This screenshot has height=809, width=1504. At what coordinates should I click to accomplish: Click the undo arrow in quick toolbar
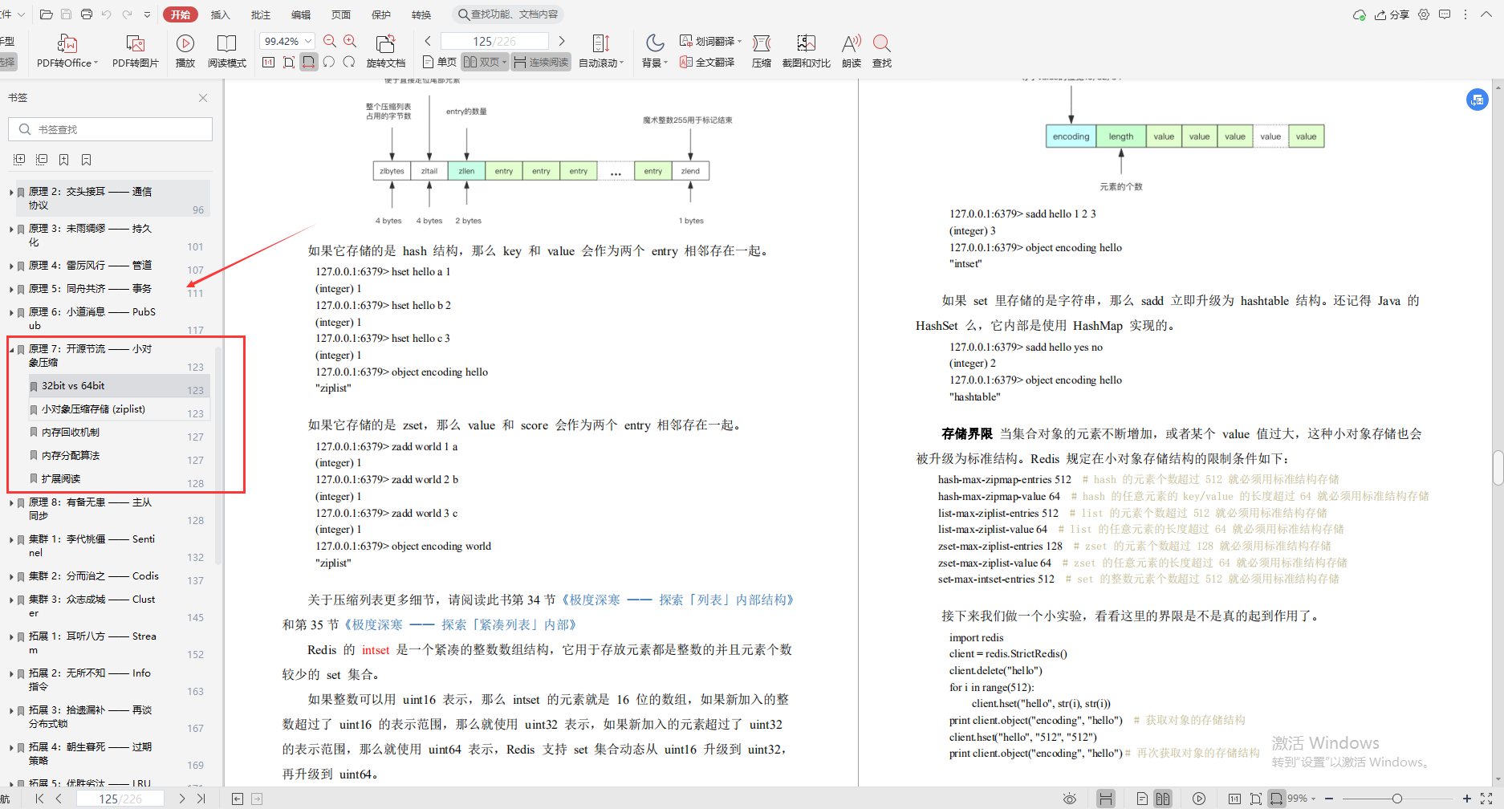[x=107, y=14]
